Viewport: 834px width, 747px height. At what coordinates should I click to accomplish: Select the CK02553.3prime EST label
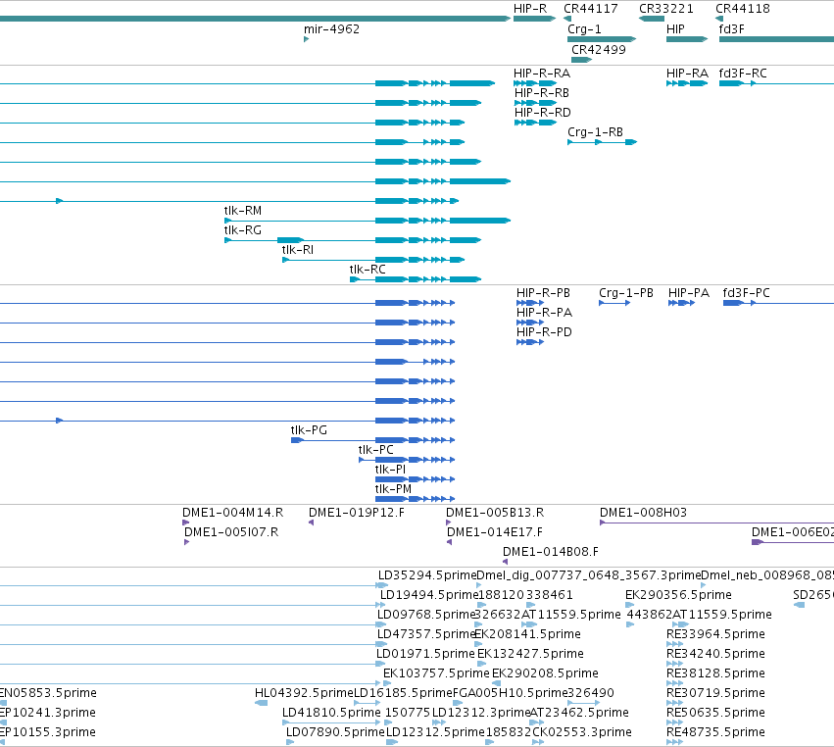(582, 732)
